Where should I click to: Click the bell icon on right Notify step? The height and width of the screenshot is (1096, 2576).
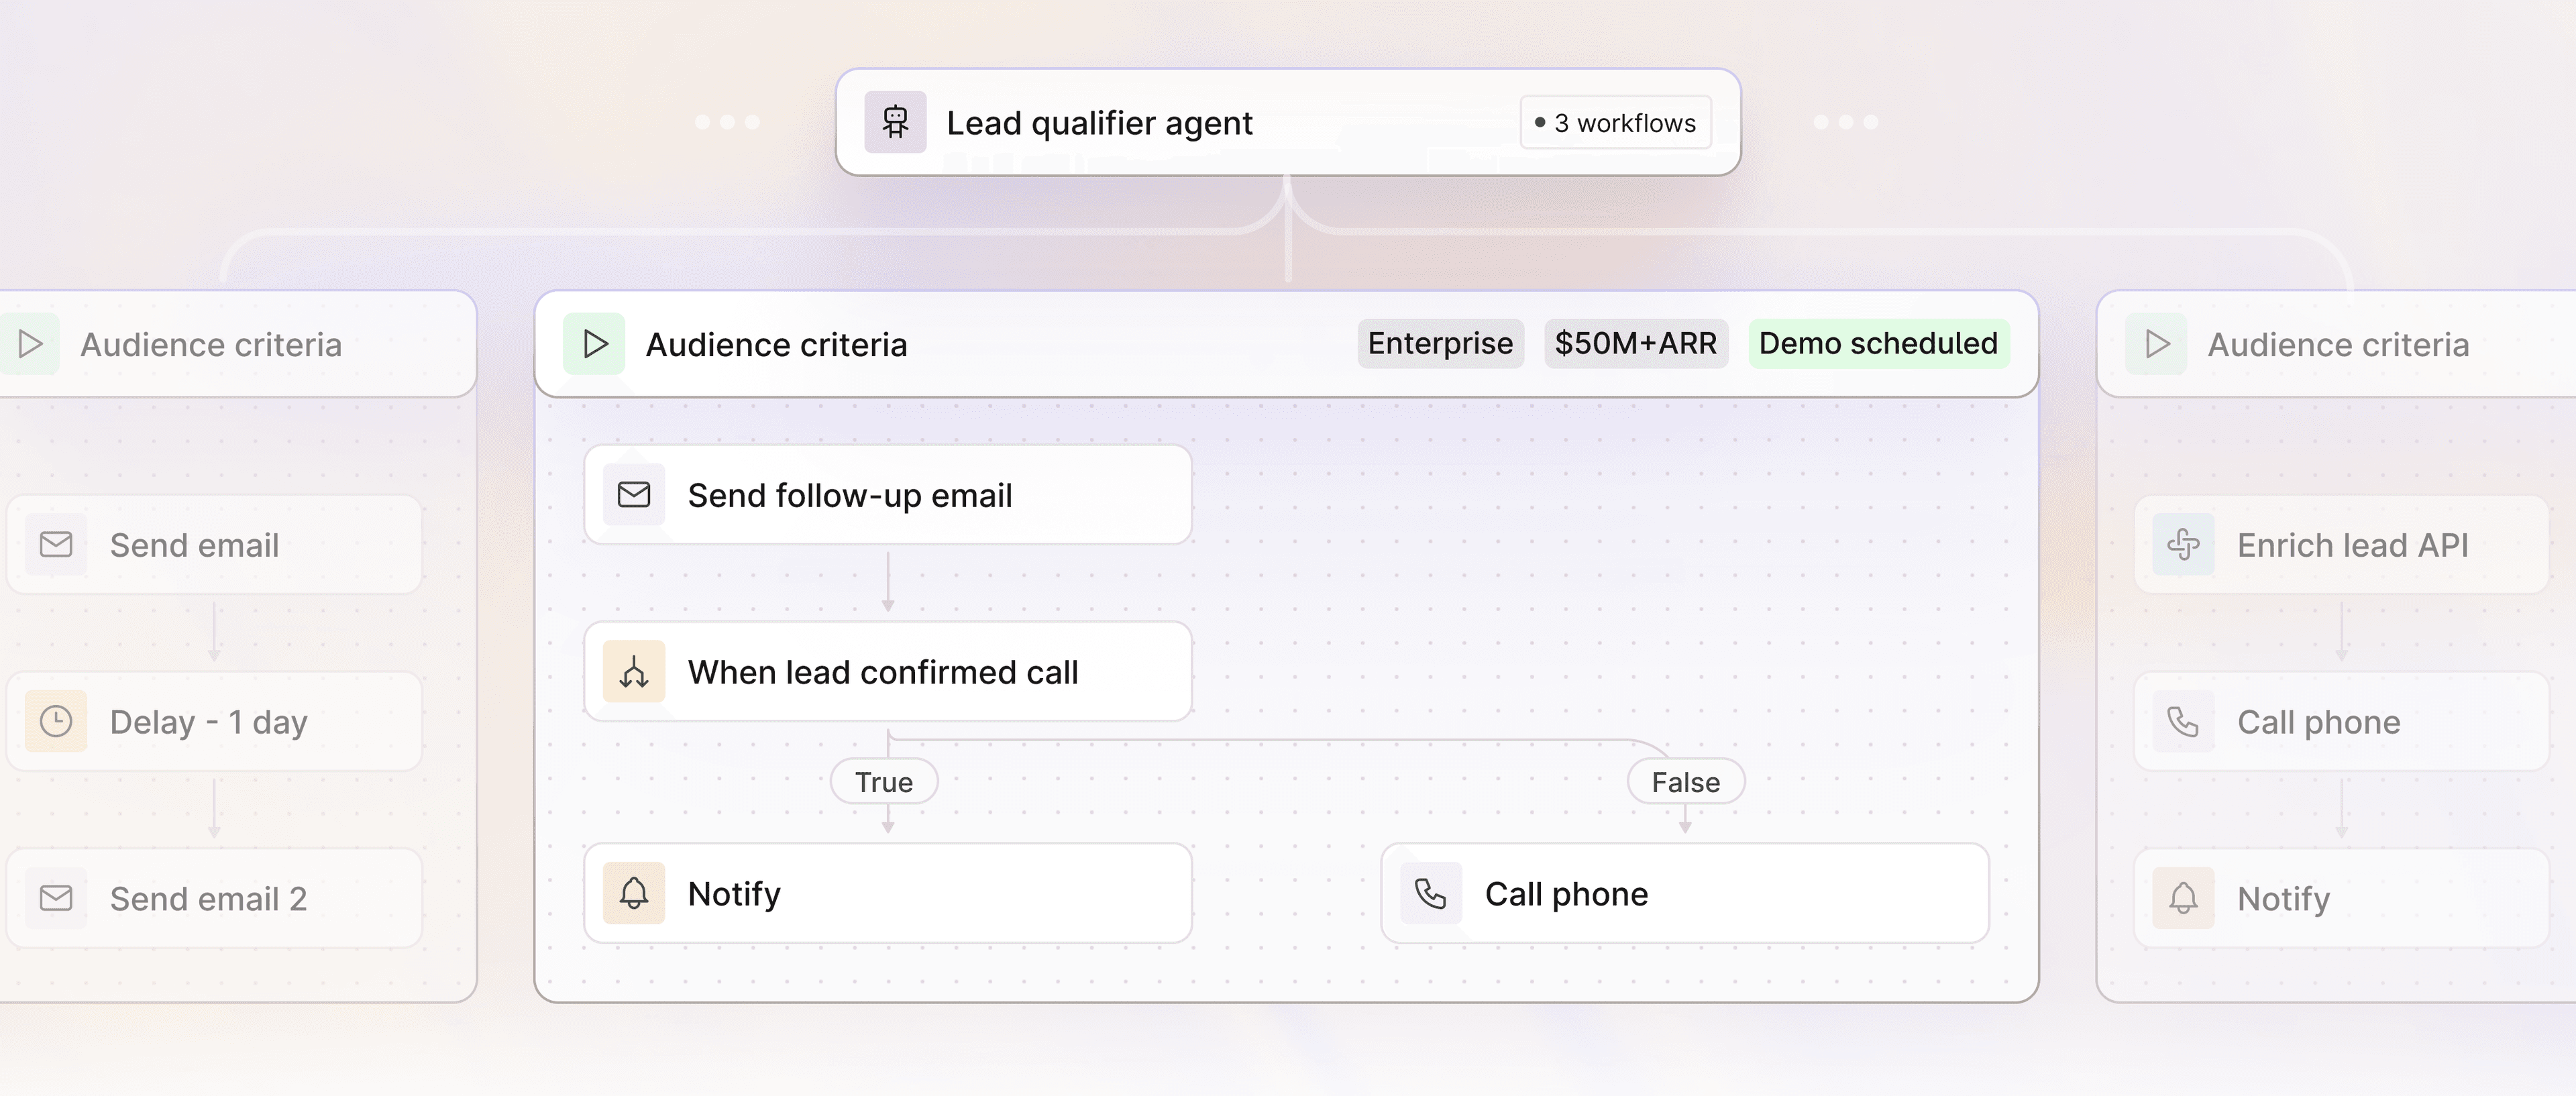tap(2183, 898)
